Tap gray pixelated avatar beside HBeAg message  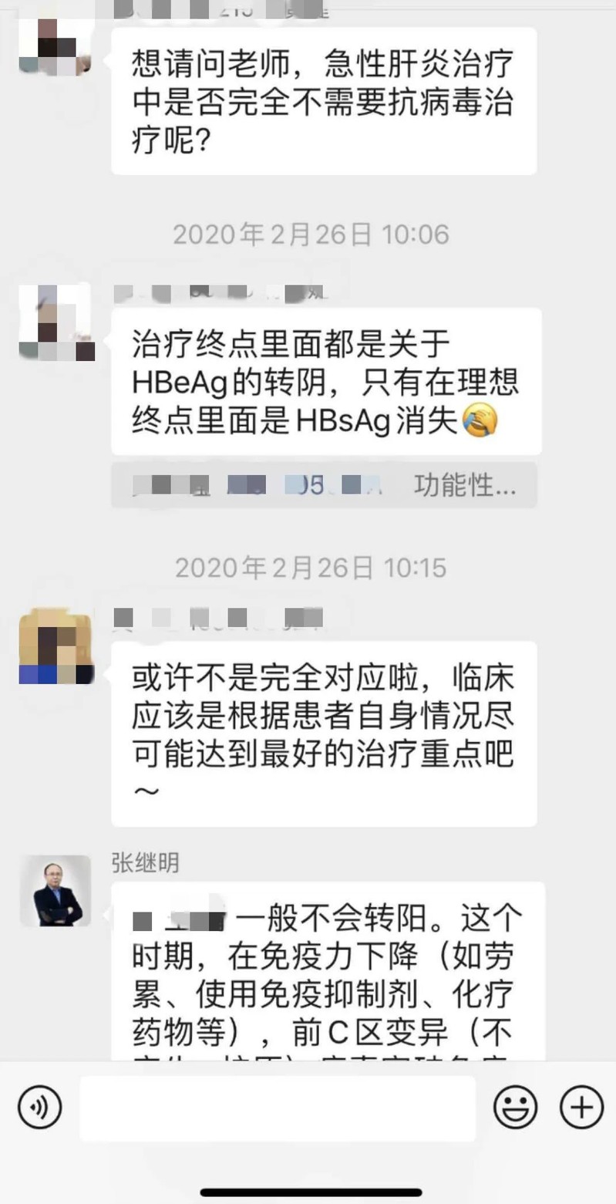pos(56,322)
